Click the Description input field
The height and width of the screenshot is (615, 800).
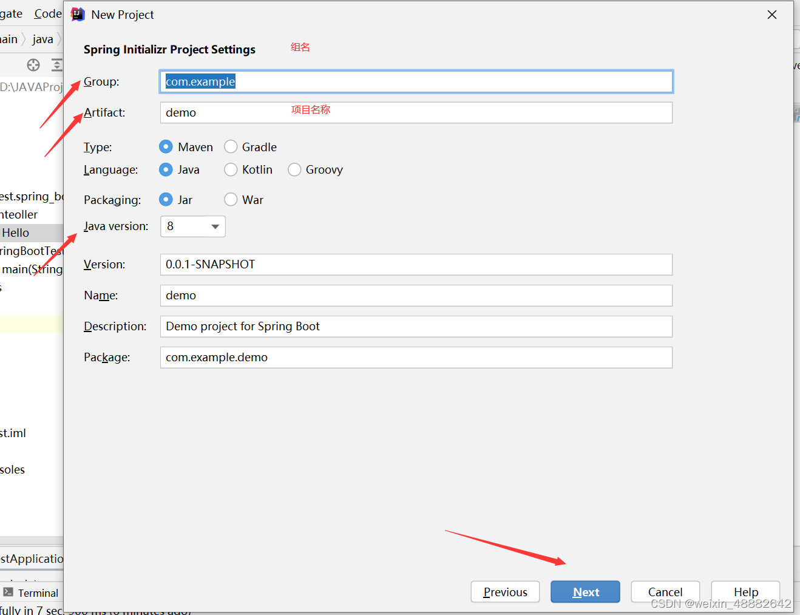pos(416,326)
